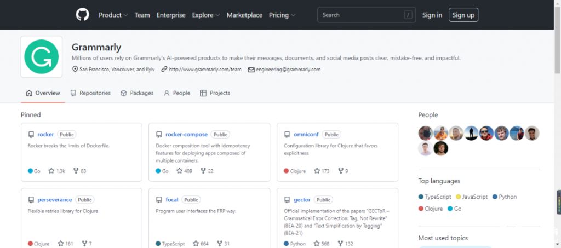The width and height of the screenshot is (561, 248).
Task: Switch to the Packages tab
Action: click(137, 93)
